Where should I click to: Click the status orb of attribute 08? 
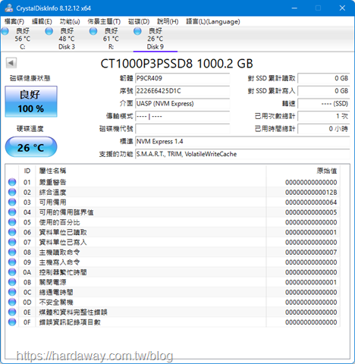pyautogui.click(x=12, y=252)
